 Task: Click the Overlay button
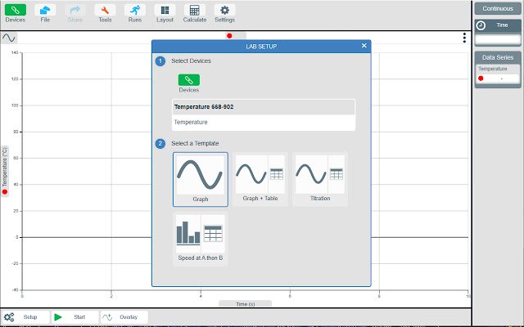tap(124, 317)
